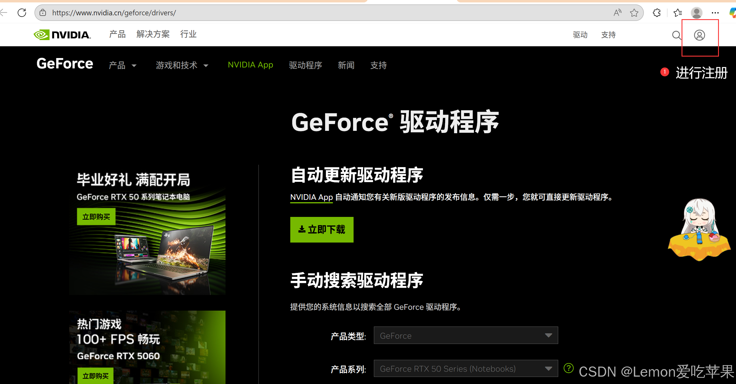This screenshot has height=384, width=736.
Task: Go to 驱动 in the top bar
Action: tap(580, 35)
